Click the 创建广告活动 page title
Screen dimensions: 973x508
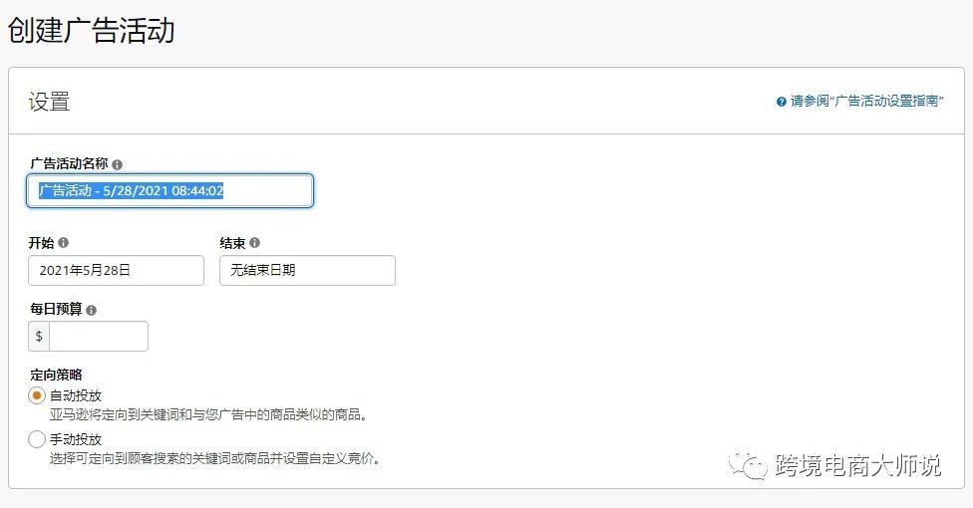tap(92, 30)
